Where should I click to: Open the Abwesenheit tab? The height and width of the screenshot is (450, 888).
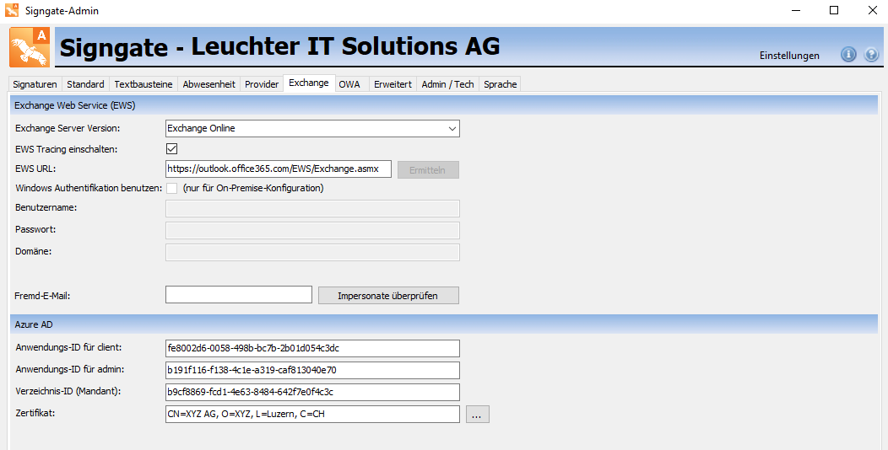[x=209, y=84]
